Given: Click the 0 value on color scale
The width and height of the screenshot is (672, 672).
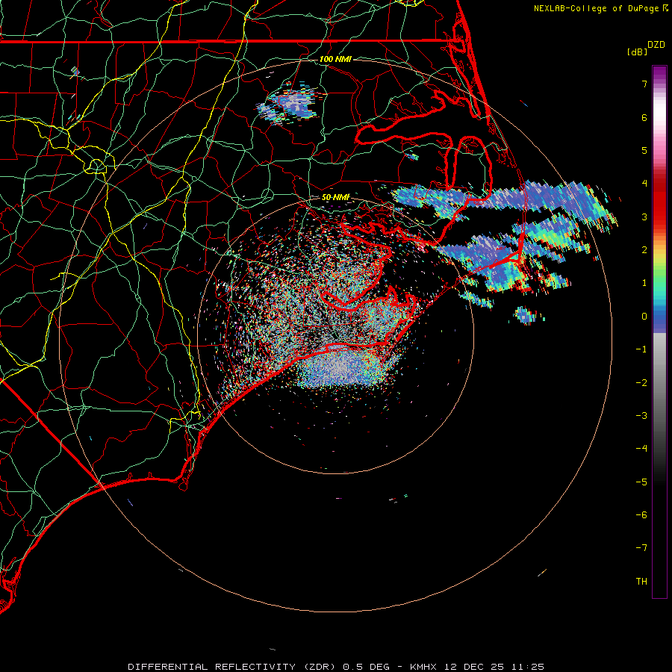Looking at the screenshot, I should coord(644,317).
